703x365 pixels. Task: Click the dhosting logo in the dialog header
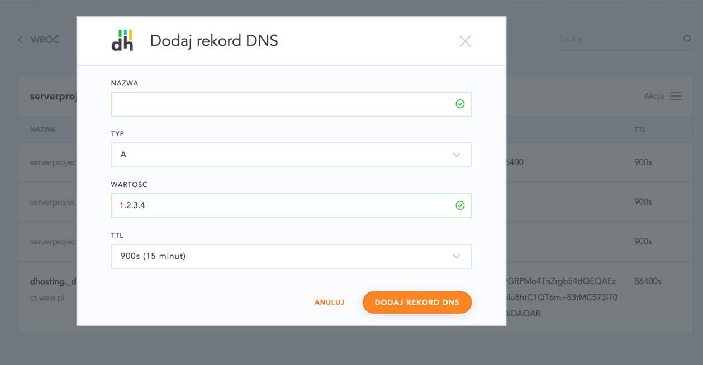point(122,41)
